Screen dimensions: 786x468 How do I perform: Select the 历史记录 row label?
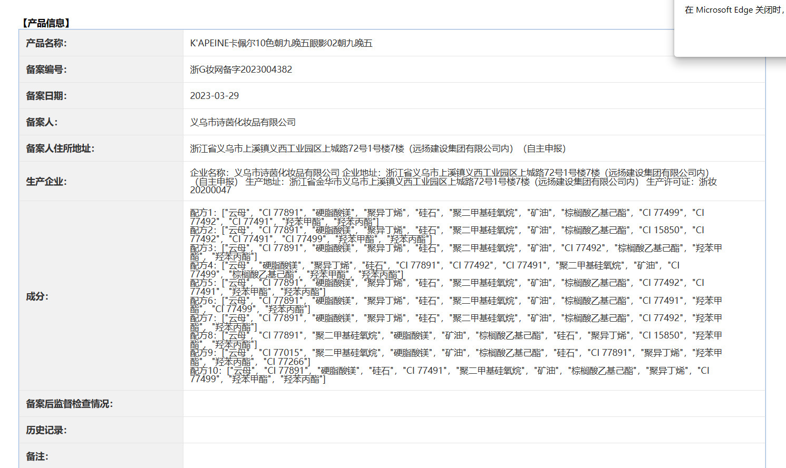[46, 430]
